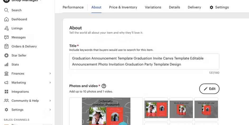Expand the Marketing submenu arrow
249x125 pixels.
coord(50,83)
